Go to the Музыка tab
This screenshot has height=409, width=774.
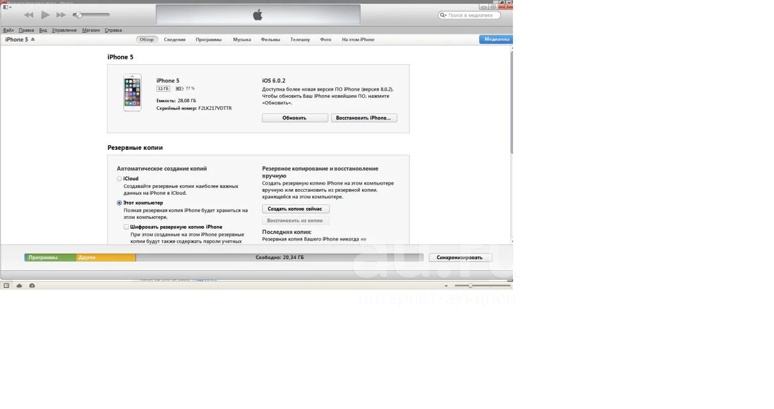242,40
